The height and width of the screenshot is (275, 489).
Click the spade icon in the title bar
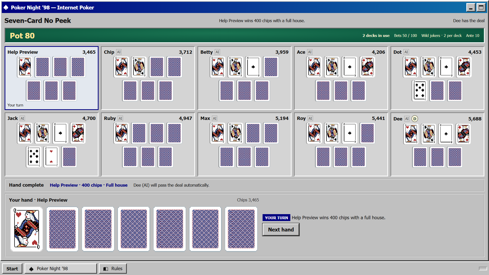tap(6, 7)
